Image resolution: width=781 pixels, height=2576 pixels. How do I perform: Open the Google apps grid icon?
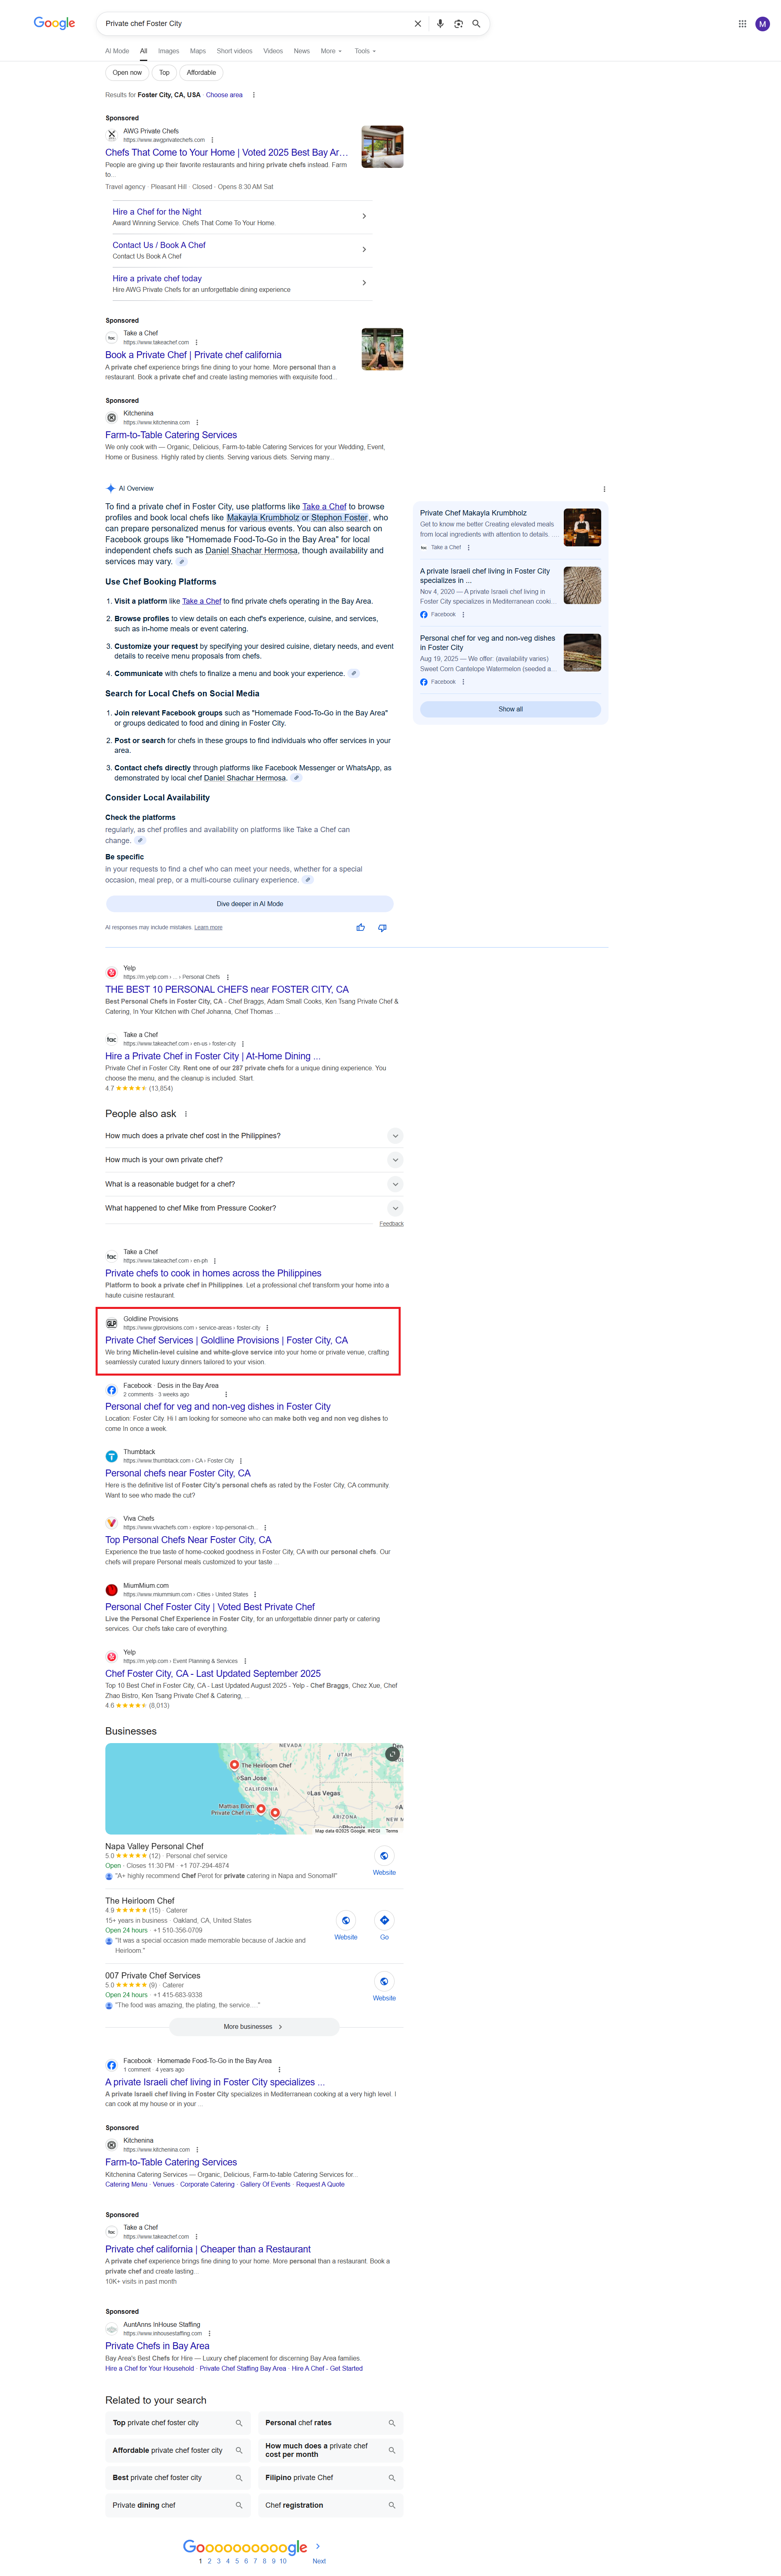(742, 23)
